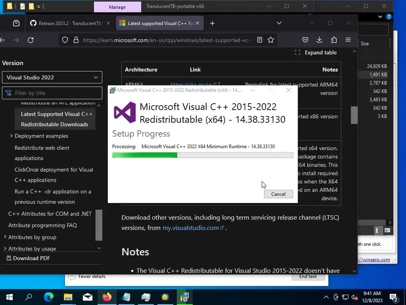Open the Firefox hamburger application menu
The image size is (406, 305).
pyautogui.click(x=348, y=40)
